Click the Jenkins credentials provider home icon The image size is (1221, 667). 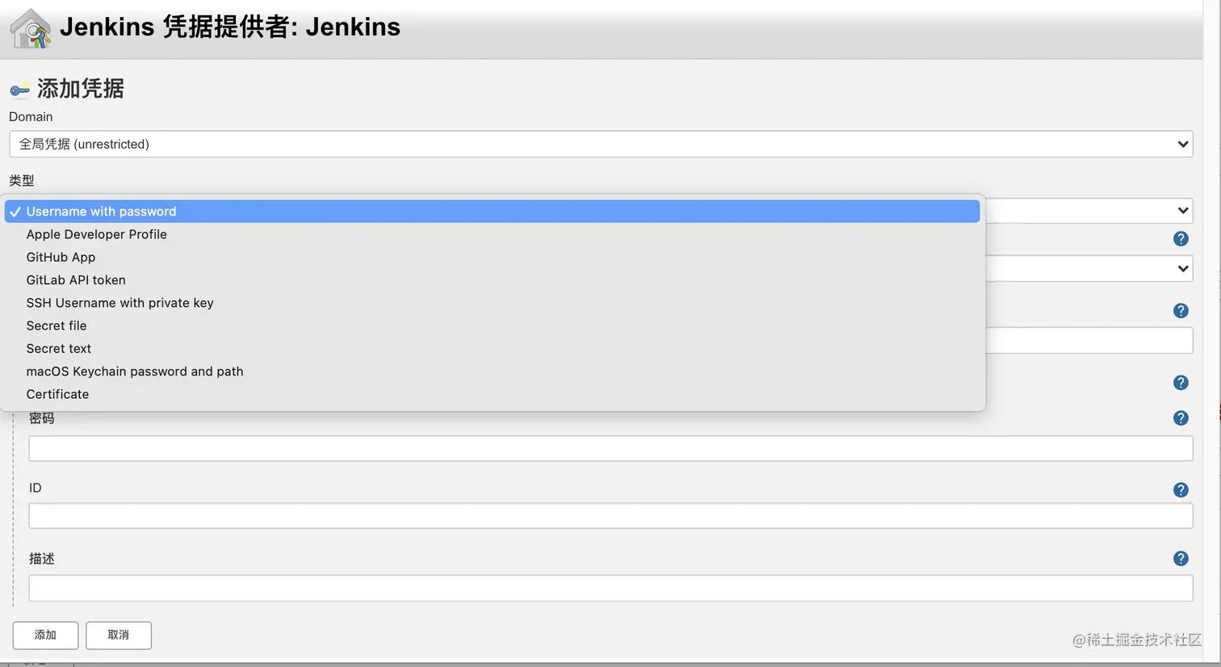coord(31,29)
